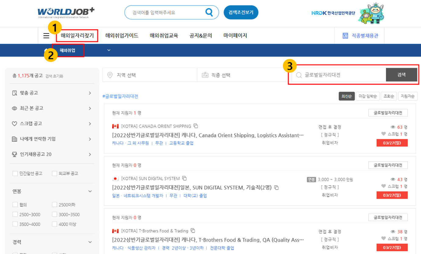
Task: Open the 지역 선택 region selector
Action: 150,75
